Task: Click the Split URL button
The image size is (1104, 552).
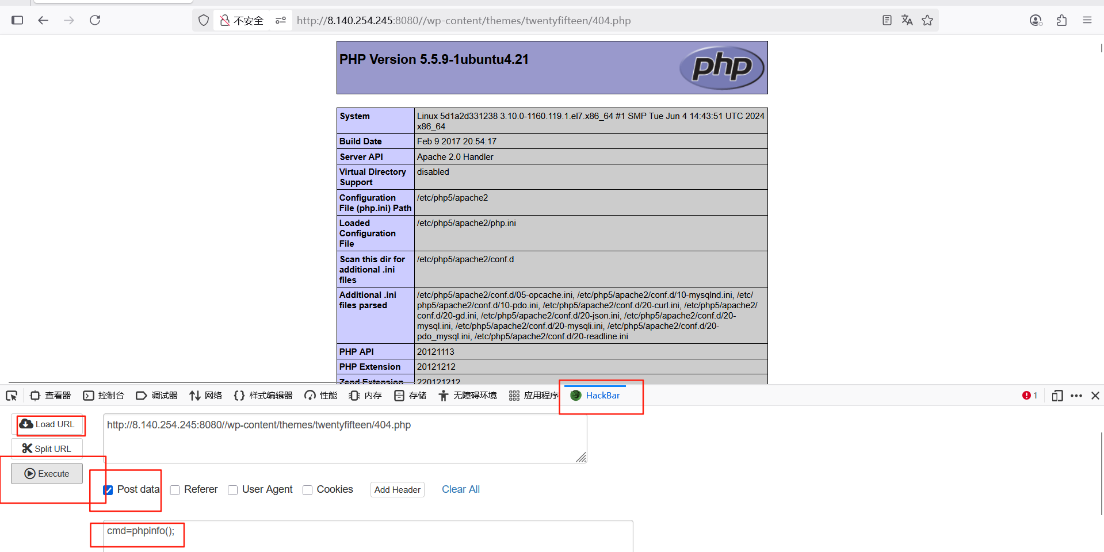Action: click(x=47, y=448)
